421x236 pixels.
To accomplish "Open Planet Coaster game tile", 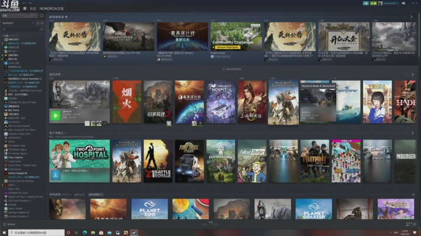I will [313, 209].
